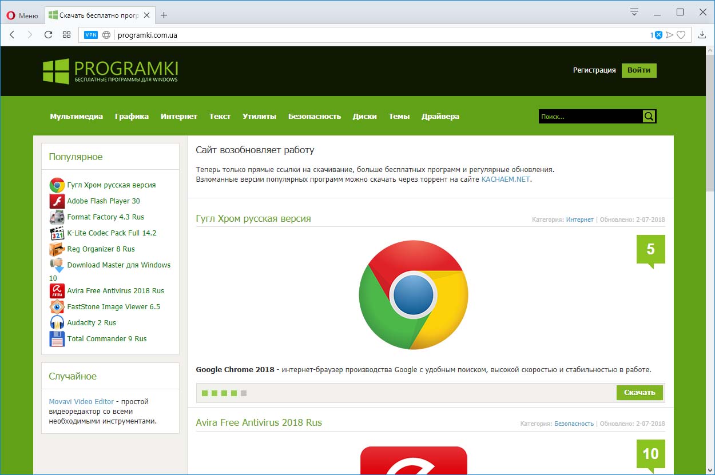
Task: Click the PROGRAMKI site logo
Action: tap(110, 71)
